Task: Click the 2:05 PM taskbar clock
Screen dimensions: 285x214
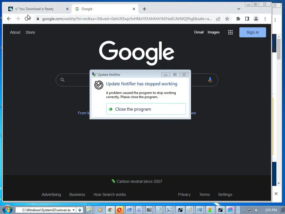Action: [x=271, y=210]
